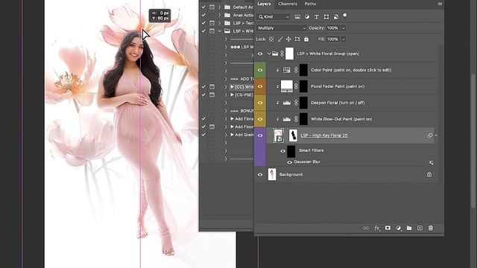Collapse smart filters on High Key Floral layer
The image size is (477, 268).
(436, 135)
